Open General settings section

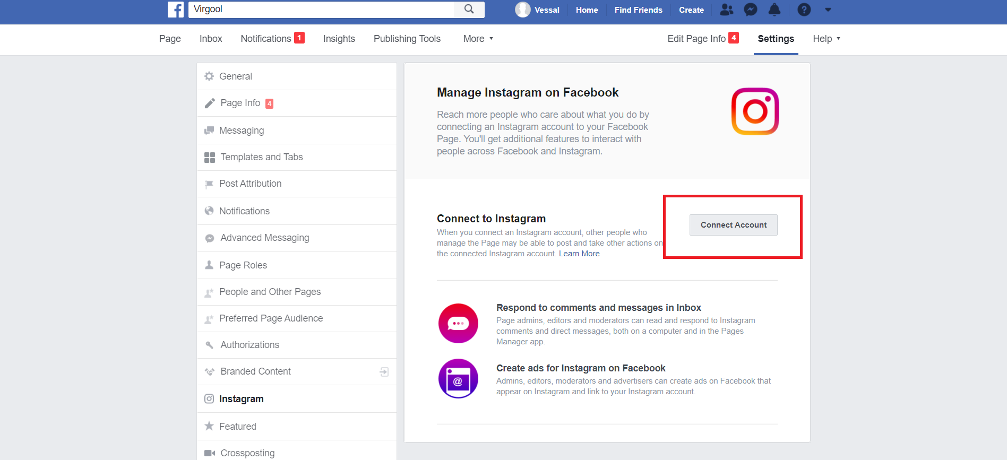click(x=297, y=76)
